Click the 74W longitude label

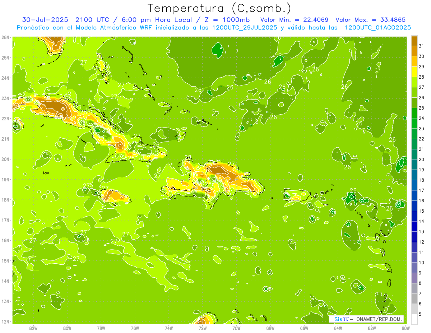pyautogui.click(x=169, y=328)
